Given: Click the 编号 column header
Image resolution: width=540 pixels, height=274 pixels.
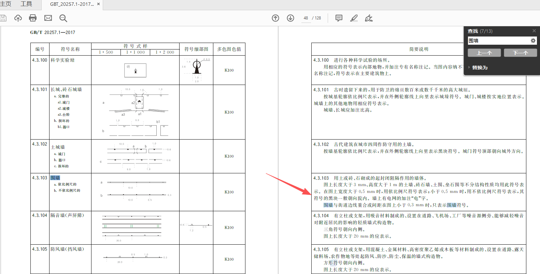Looking at the screenshot, I should click(40, 49).
